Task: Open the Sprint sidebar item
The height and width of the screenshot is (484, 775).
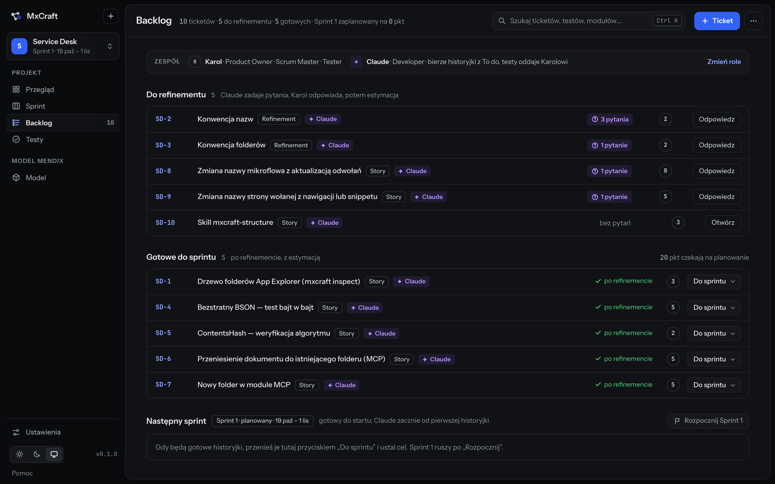Action: click(x=63, y=106)
